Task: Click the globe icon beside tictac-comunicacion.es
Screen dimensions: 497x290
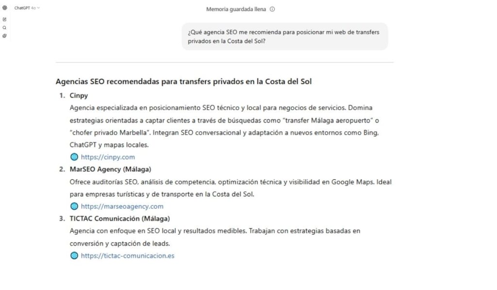Action: point(74,256)
